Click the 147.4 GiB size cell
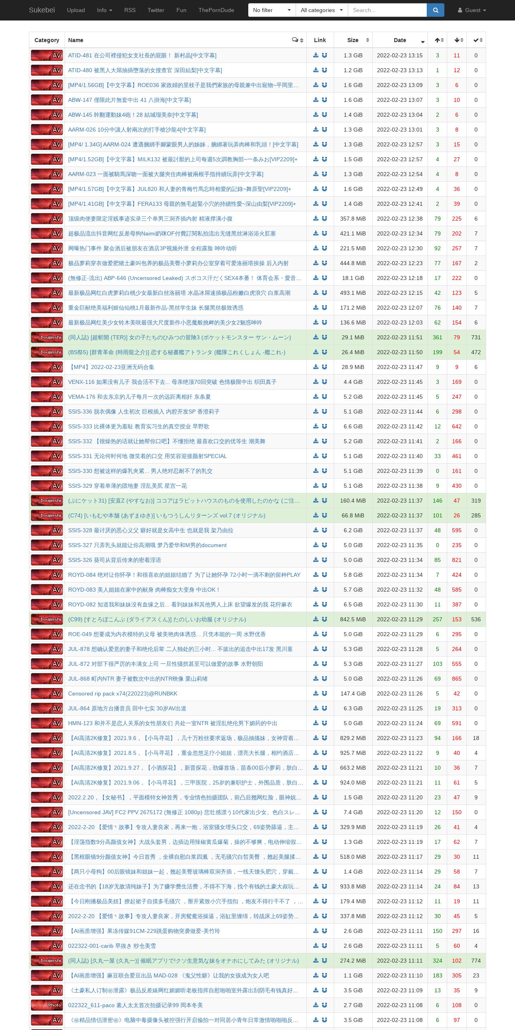The width and height of the screenshot is (515, 1030). point(353,693)
